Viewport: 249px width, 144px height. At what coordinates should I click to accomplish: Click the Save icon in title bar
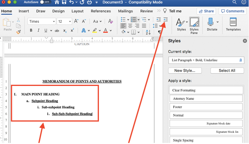(x=64, y=3)
